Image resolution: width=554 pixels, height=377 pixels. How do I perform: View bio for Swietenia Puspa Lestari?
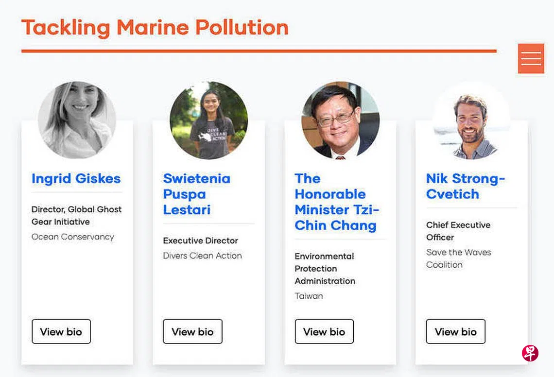[192, 331]
